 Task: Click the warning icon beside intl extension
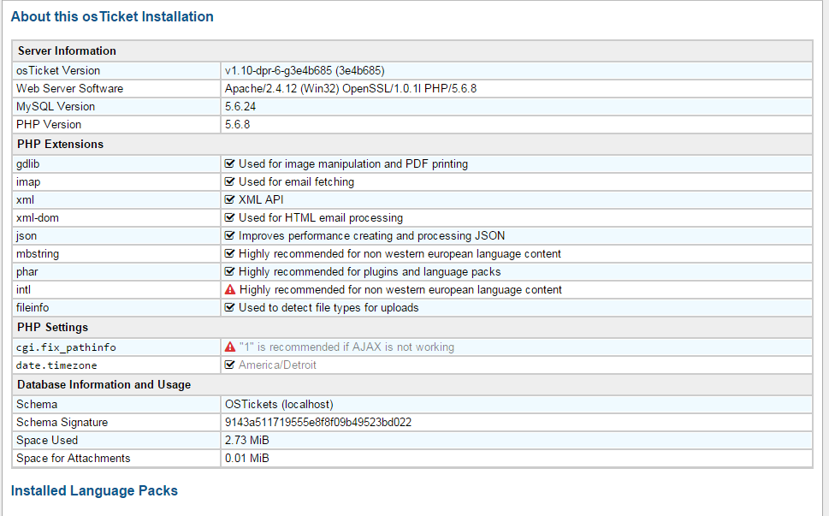coord(230,290)
